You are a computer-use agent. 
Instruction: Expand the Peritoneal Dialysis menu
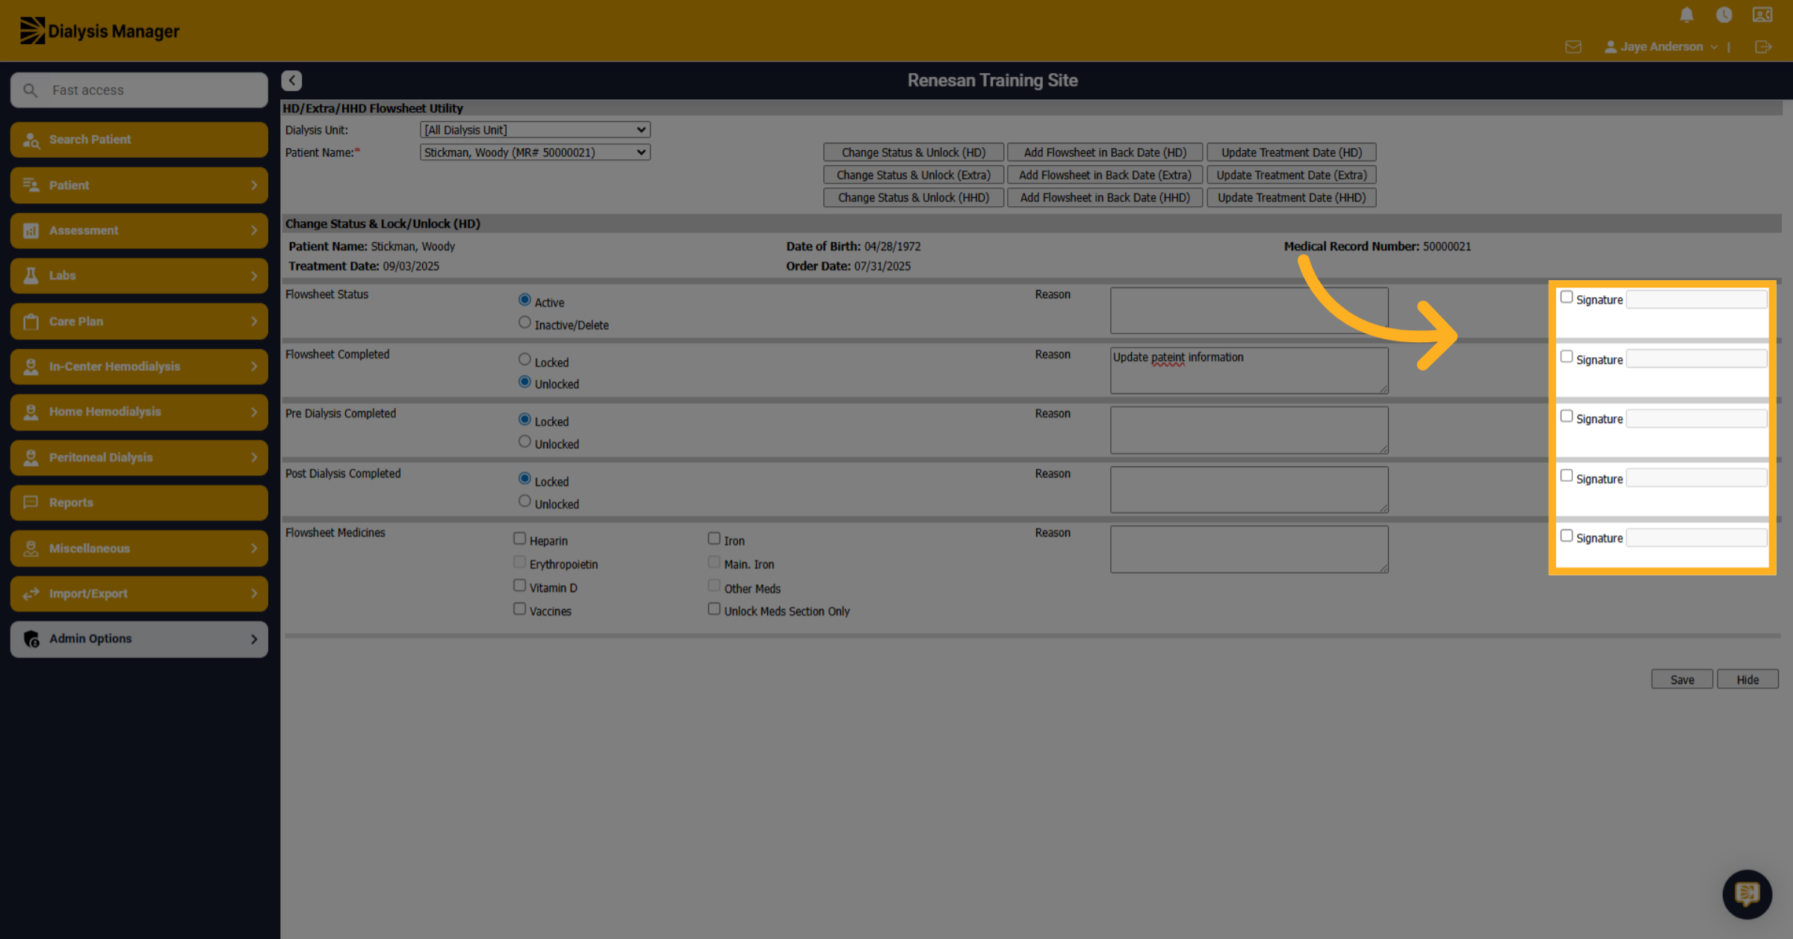tap(139, 457)
